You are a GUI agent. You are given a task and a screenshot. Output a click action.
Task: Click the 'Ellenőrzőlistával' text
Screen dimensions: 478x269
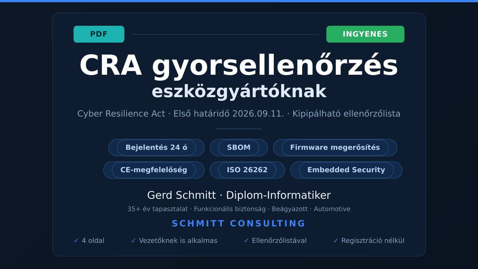279,241
